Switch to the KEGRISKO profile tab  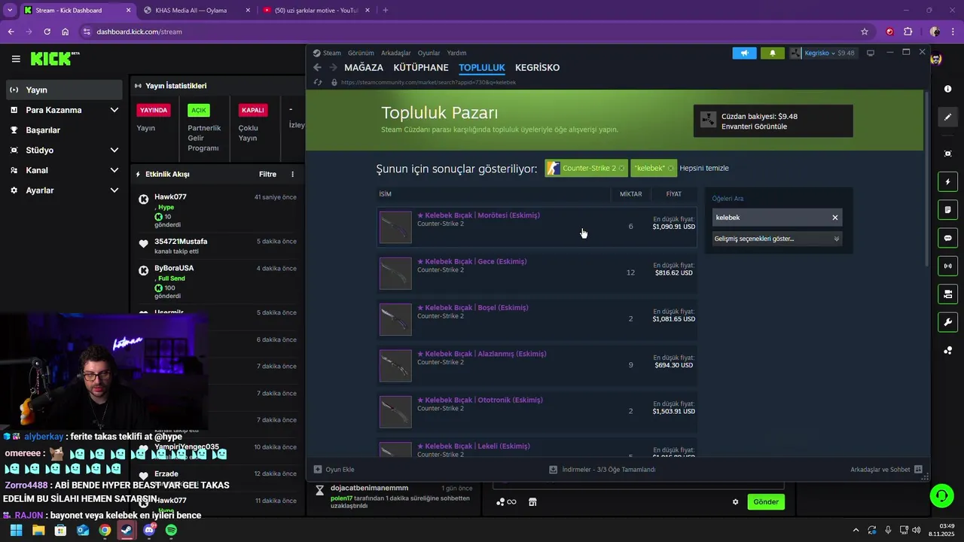(x=537, y=68)
